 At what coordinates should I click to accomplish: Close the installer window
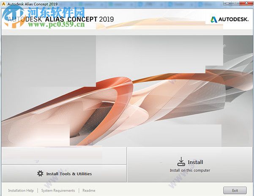coord(246,3)
